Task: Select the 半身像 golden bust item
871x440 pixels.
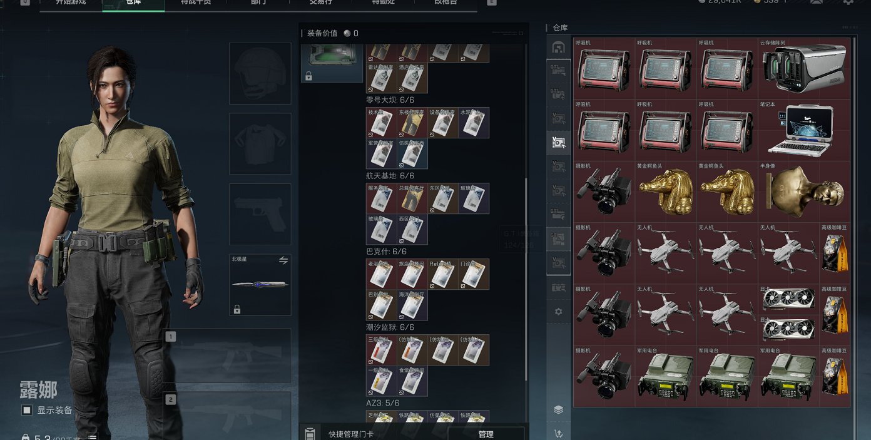Action: (804, 192)
